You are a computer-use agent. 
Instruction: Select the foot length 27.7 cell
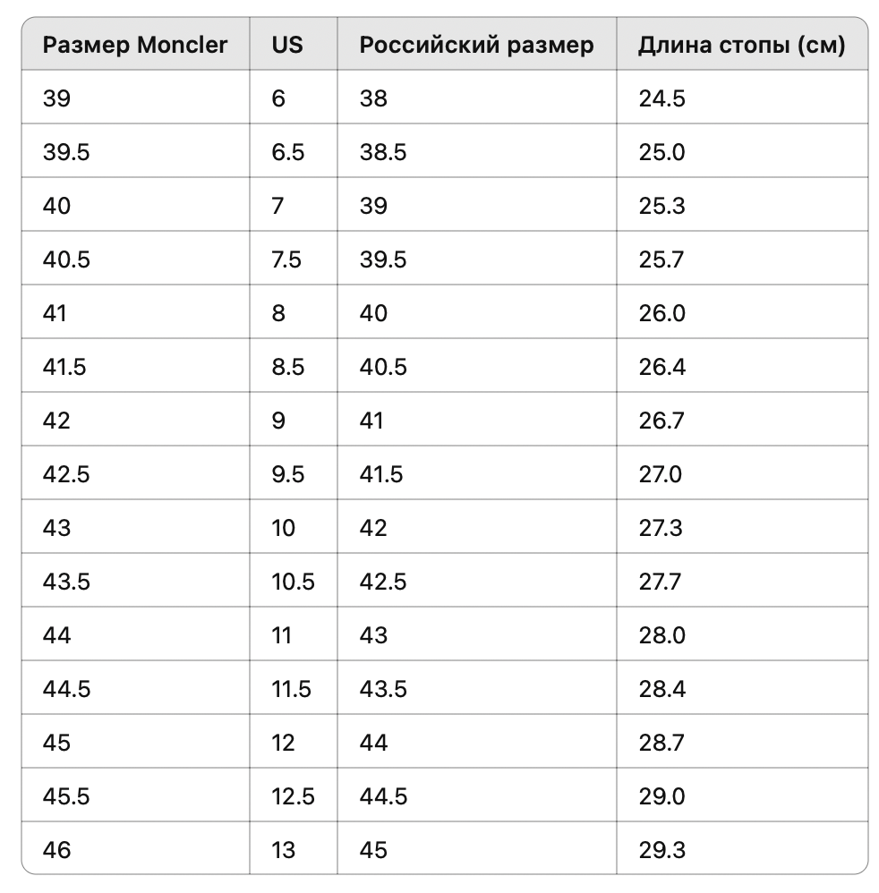pyautogui.click(x=742, y=581)
